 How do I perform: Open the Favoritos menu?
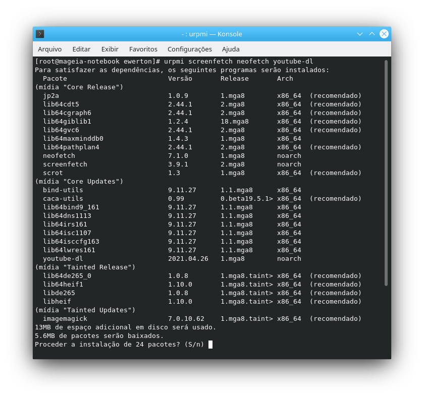[143, 49]
